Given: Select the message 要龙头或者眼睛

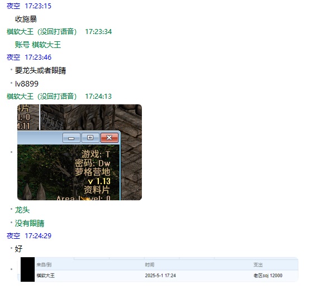Looking at the screenshot, I should 40,70.
